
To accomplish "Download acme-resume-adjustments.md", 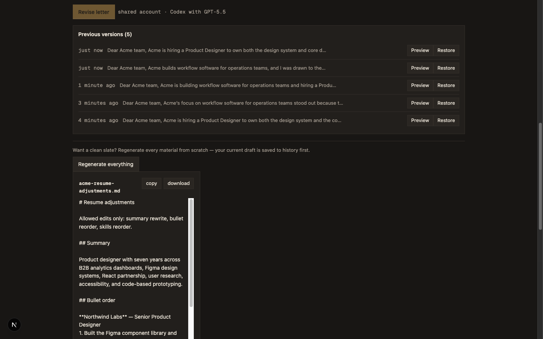I will pos(178,183).
